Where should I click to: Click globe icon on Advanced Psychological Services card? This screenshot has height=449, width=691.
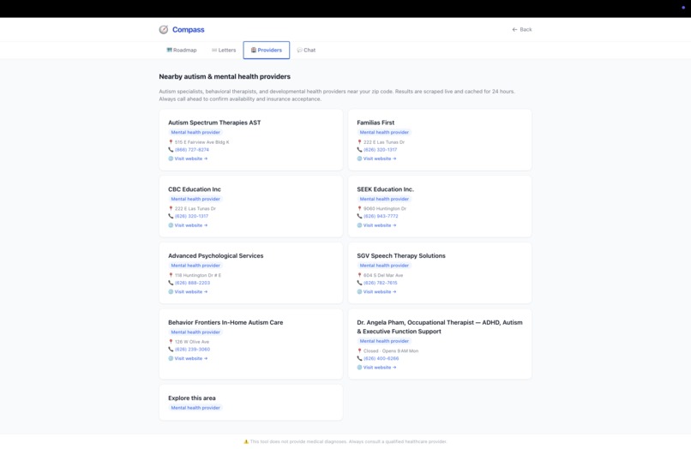tap(171, 291)
